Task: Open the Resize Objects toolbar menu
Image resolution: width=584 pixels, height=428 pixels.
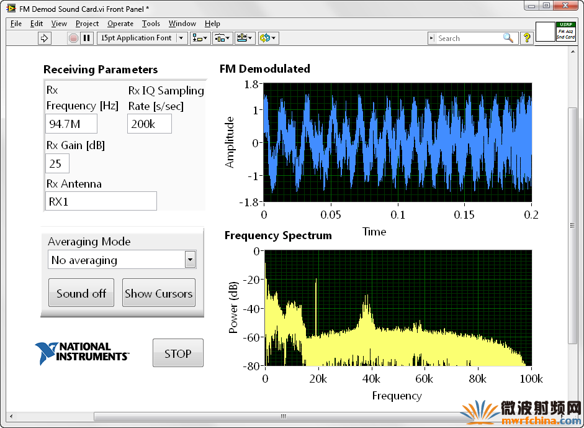Action: (x=245, y=38)
